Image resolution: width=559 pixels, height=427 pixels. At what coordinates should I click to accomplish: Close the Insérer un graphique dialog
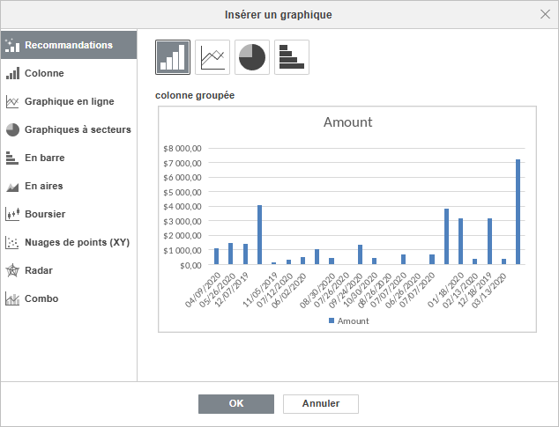pyautogui.click(x=544, y=14)
